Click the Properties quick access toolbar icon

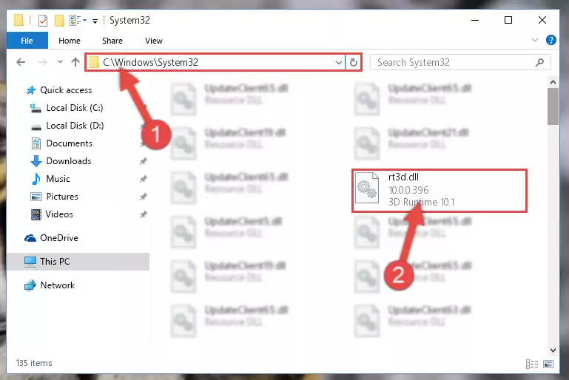click(x=43, y=20)
